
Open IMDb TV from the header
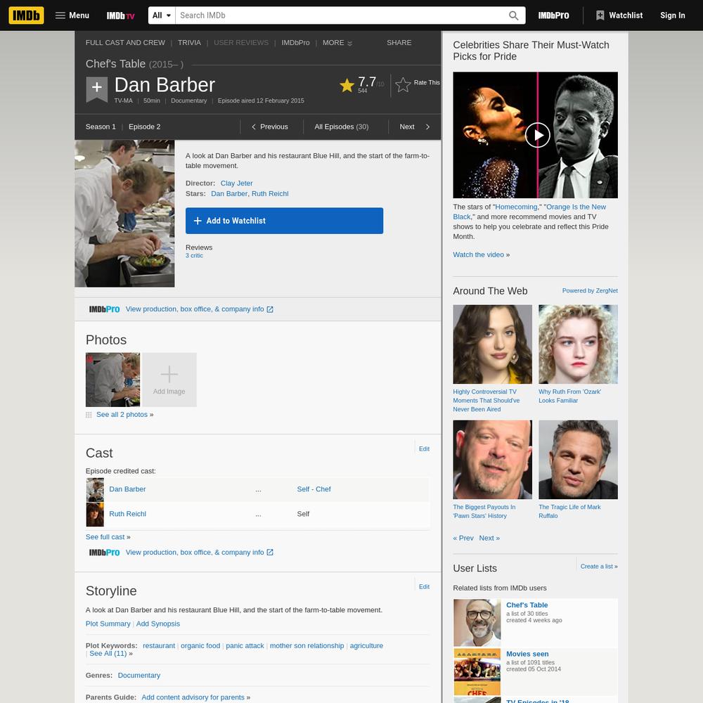120,15
